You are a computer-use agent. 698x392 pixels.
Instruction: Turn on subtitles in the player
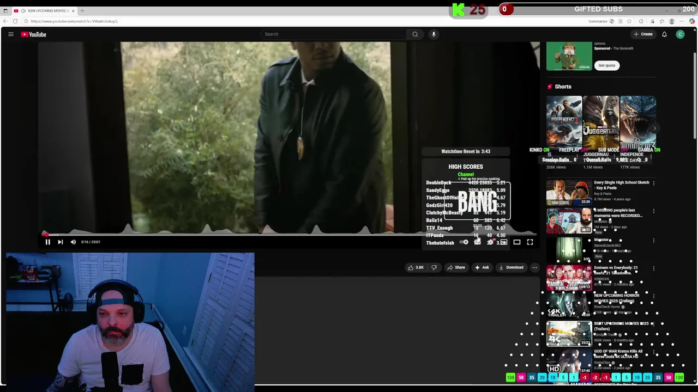[477, 242]
